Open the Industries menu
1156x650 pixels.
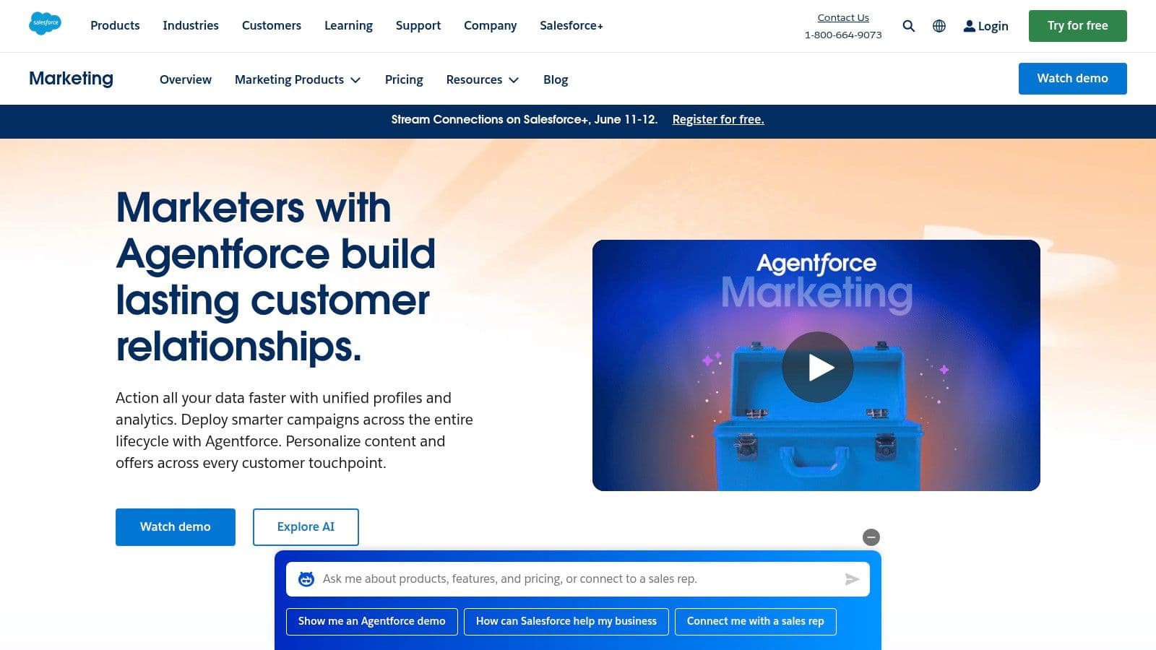191,25
